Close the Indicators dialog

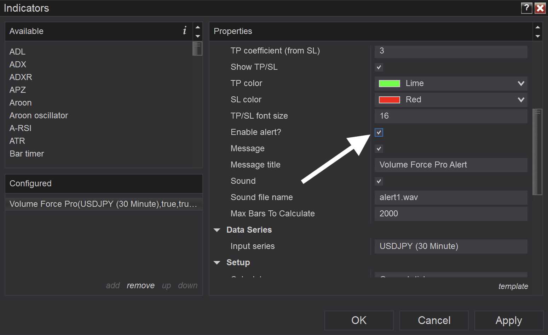540,8
